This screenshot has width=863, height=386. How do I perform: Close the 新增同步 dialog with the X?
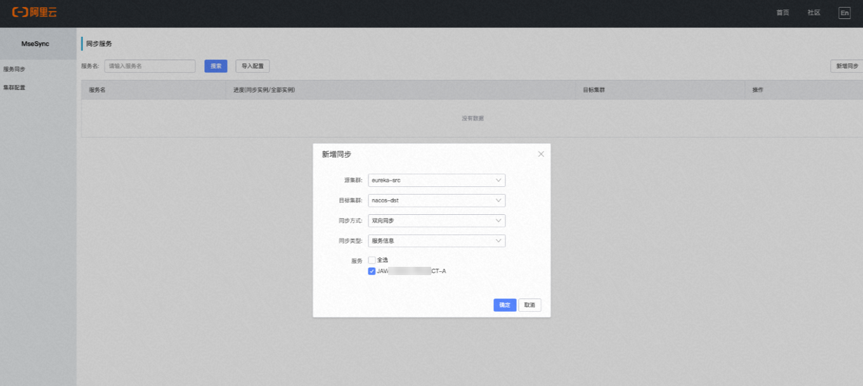(541, 153)
